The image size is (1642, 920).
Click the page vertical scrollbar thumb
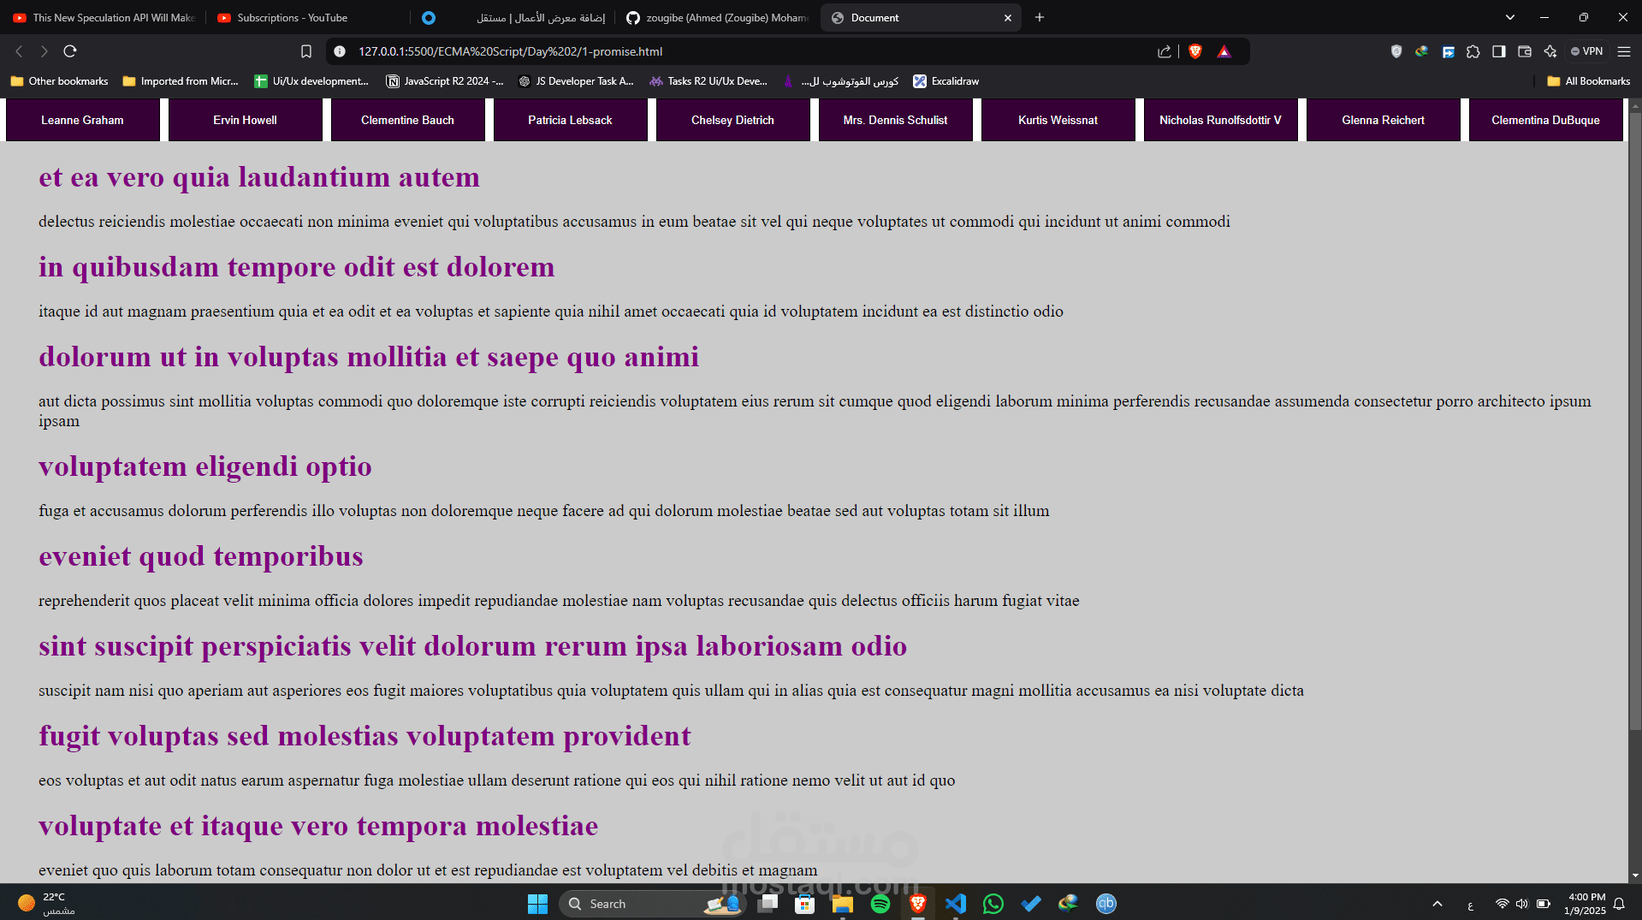click(1635, 419)
